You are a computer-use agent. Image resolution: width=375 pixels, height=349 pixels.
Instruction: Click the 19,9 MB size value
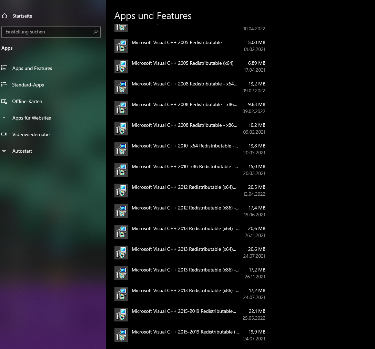coord(257,332)
